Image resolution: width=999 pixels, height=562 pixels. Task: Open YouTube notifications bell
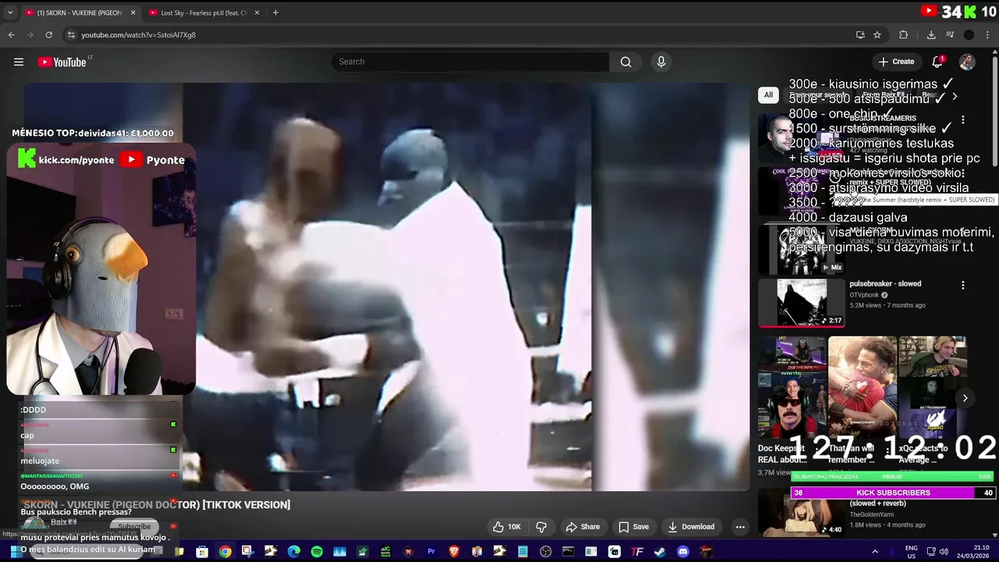click(937, 62)
